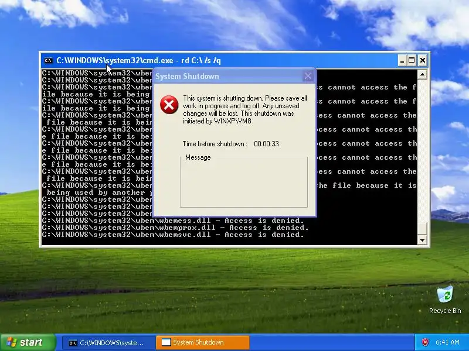Viewport: 469px width, 351px height.
Task: Click the cmd.exe window title text
Action: [x=138, y=61]
